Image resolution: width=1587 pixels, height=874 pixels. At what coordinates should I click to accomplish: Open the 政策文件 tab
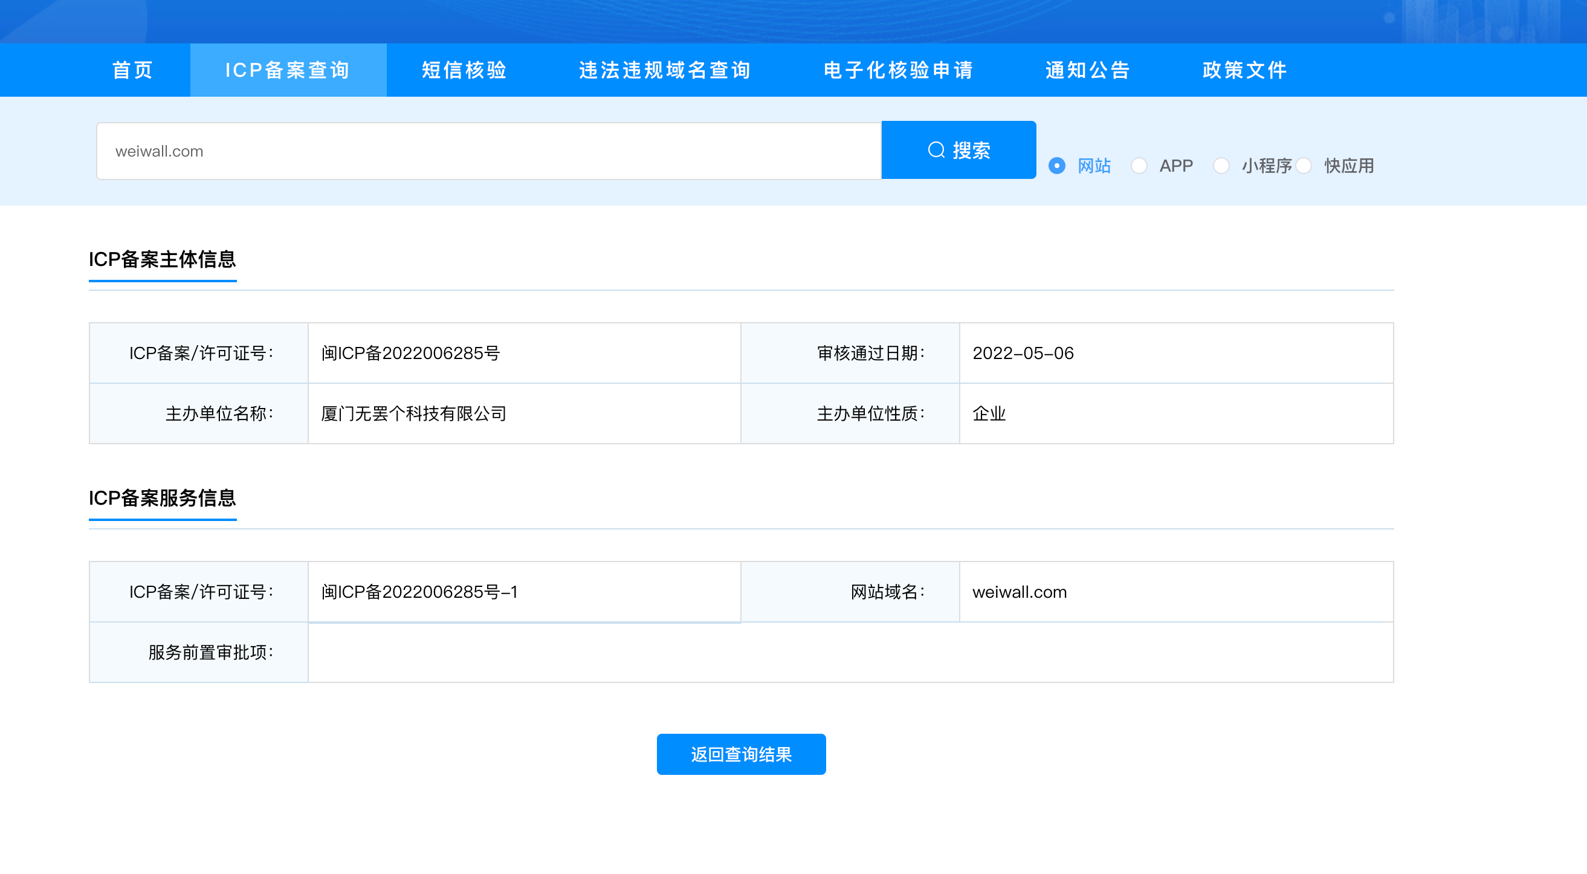point(1244,70)
